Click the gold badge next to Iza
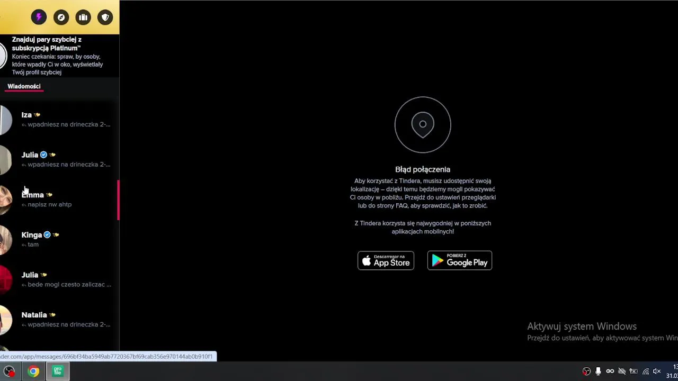This screenshot has height=381, width=678. click(x=37, y=115)
